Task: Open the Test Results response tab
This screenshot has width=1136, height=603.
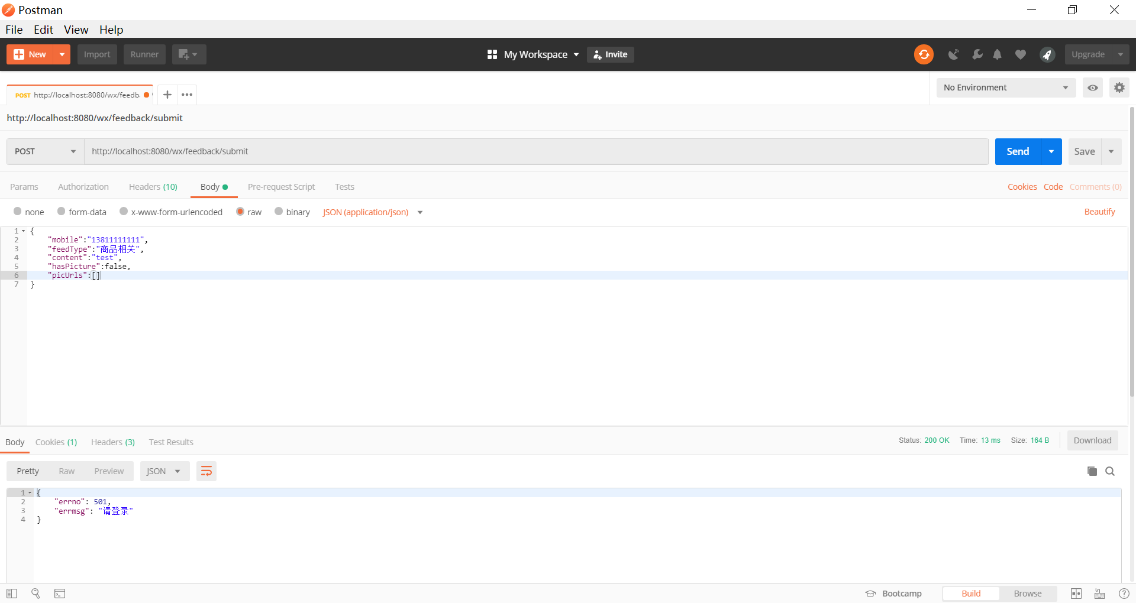Action: tap(171, 442)
